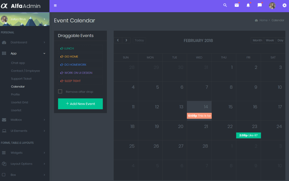Click the Today button
Viewport: 289px width, 181px height.
pos(139,40)
